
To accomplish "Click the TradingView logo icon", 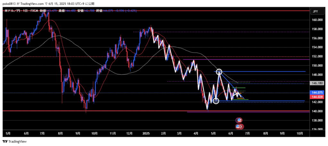I will [x=5, y=142].
